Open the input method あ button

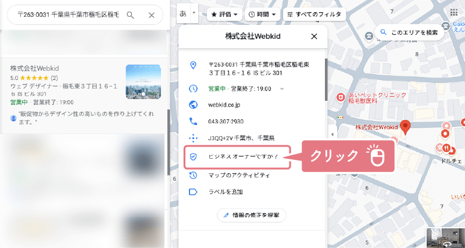pyautogui.click(x=183, y=13)
